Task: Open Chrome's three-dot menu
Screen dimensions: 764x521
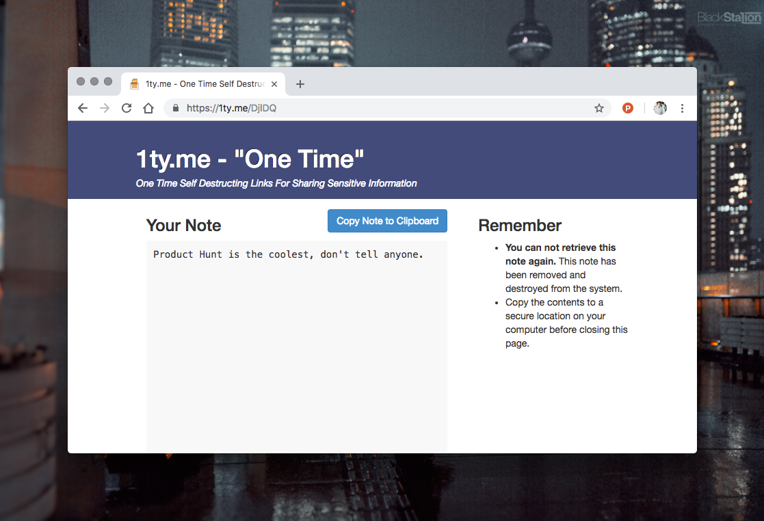Action: tap(682, 108)
